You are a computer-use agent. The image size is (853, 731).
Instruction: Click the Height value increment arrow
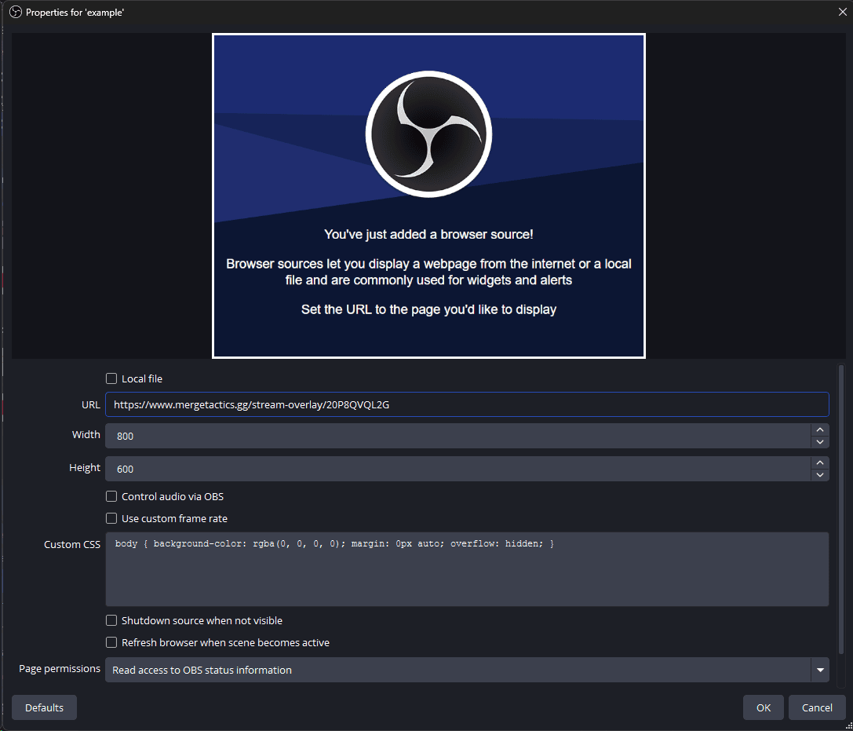pos(820,462)
